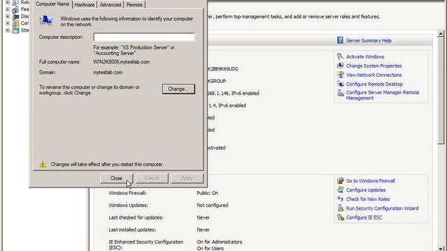
Task: Click the Configure Remote Desktop icon
Action: coord(340,84)
